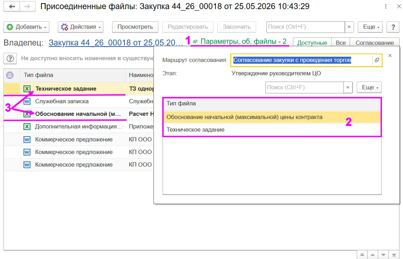This screenshot has width=403, height=259.
Task: Clear the main toolbar search field
Action: tap(349, 27)
